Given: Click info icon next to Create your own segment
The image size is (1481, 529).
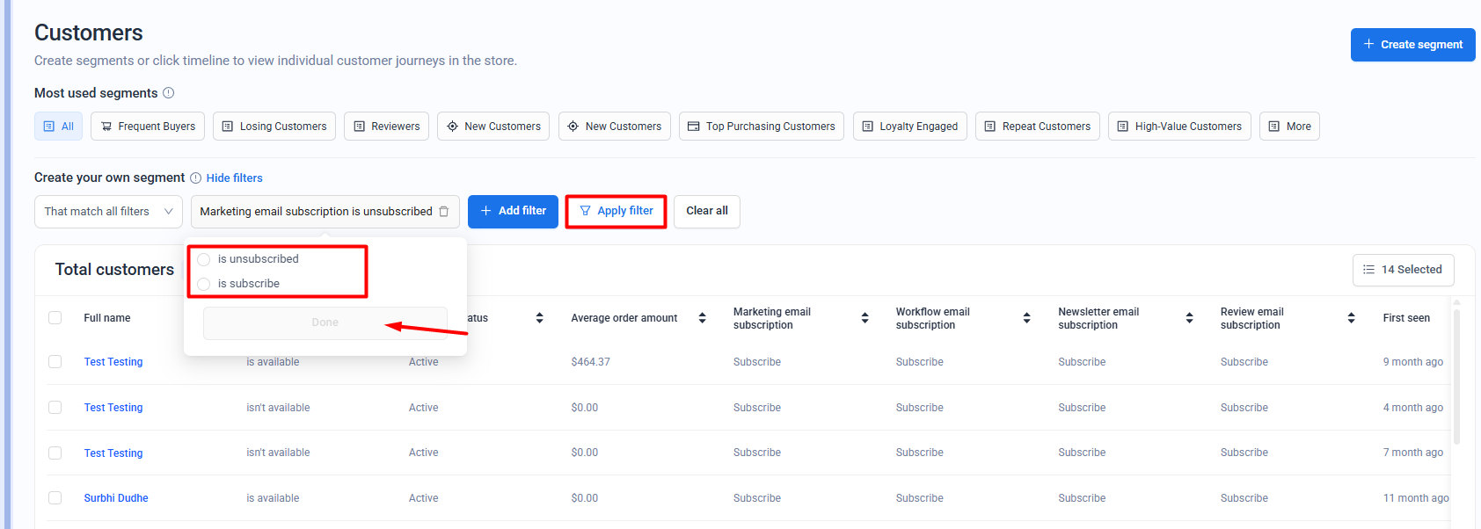Looking at the screenshot, I should pyautogui.click(x=195, y=178).
